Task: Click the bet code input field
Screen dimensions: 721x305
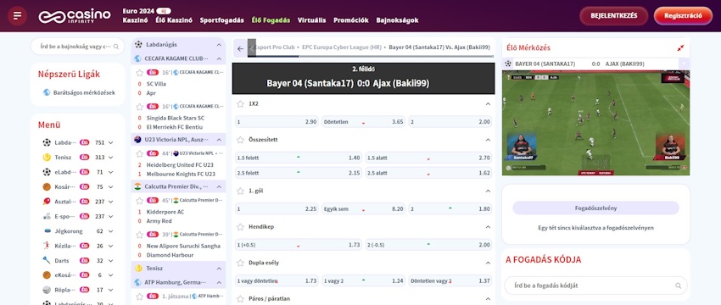Action: click(x=596, y=286)
